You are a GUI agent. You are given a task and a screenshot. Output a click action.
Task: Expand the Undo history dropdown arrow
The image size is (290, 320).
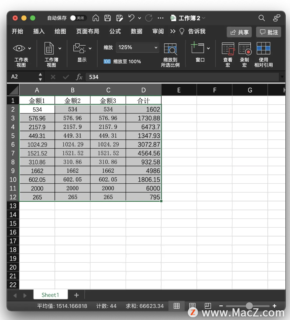click(140, 18)
